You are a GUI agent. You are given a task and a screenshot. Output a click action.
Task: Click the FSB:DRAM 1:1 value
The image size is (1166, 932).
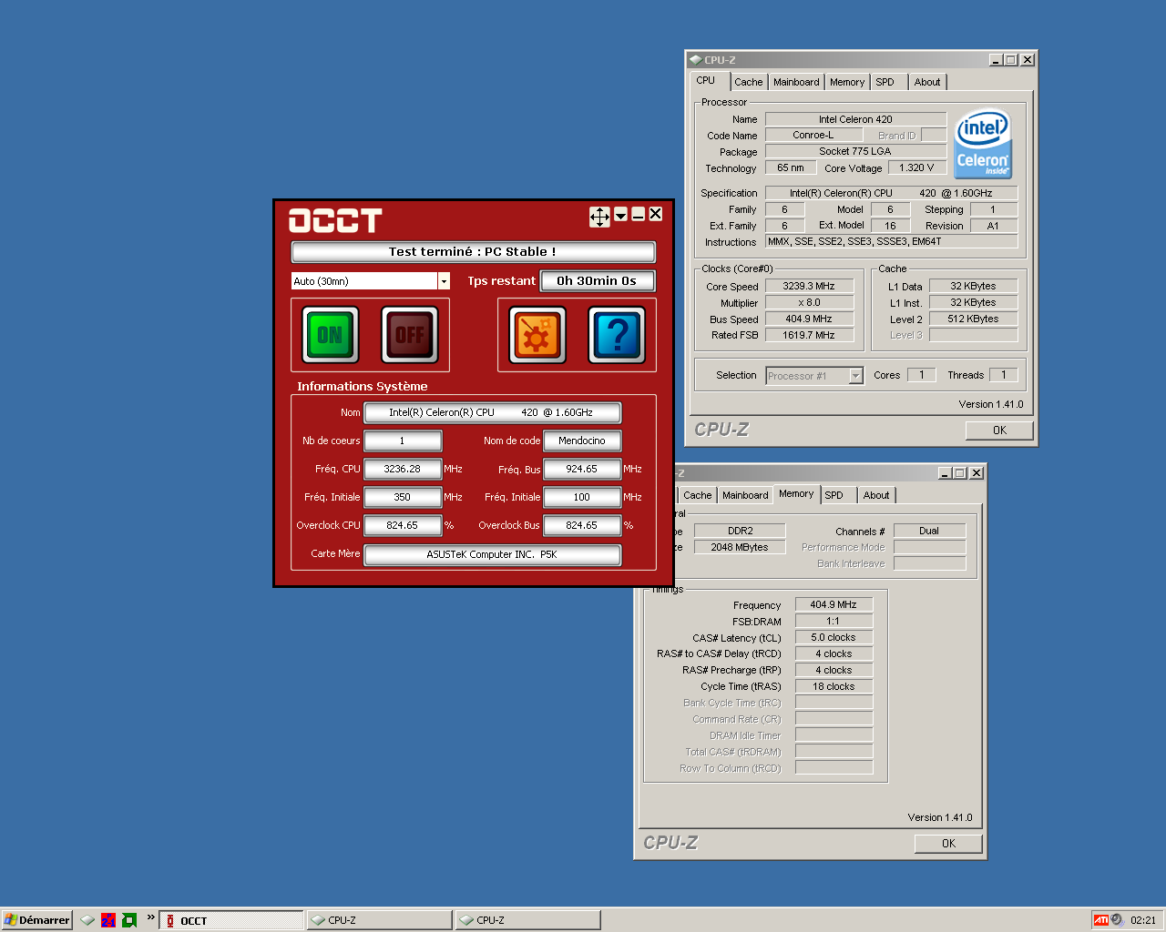click(x=834, y=621)
